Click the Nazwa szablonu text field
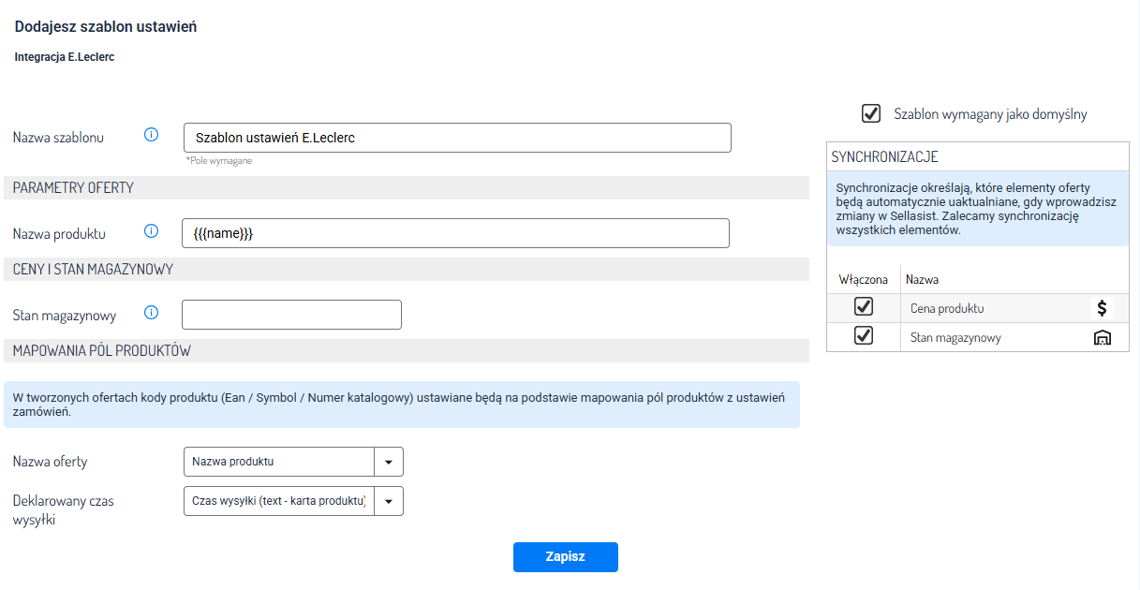This screenshot has height=590, width=1140. (x=457, y=138)
